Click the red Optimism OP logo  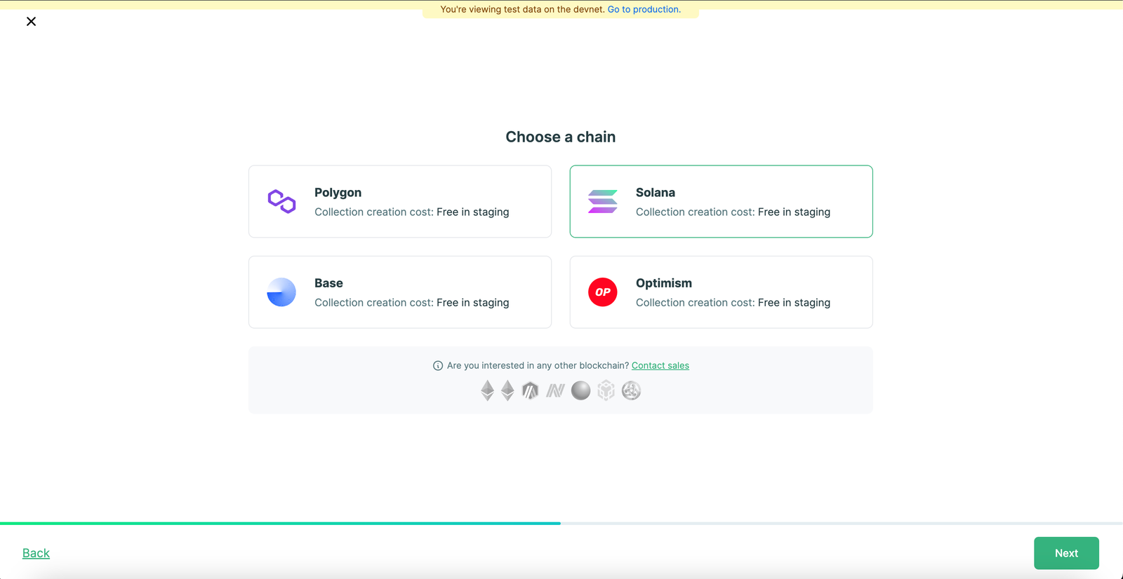602,292
